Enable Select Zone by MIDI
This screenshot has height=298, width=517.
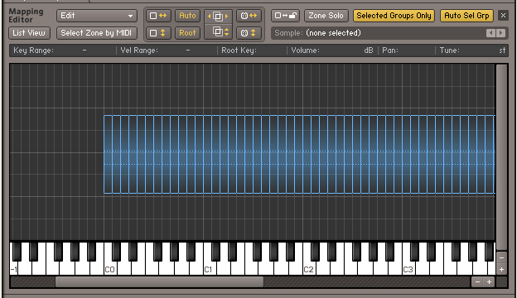point(96,33)
